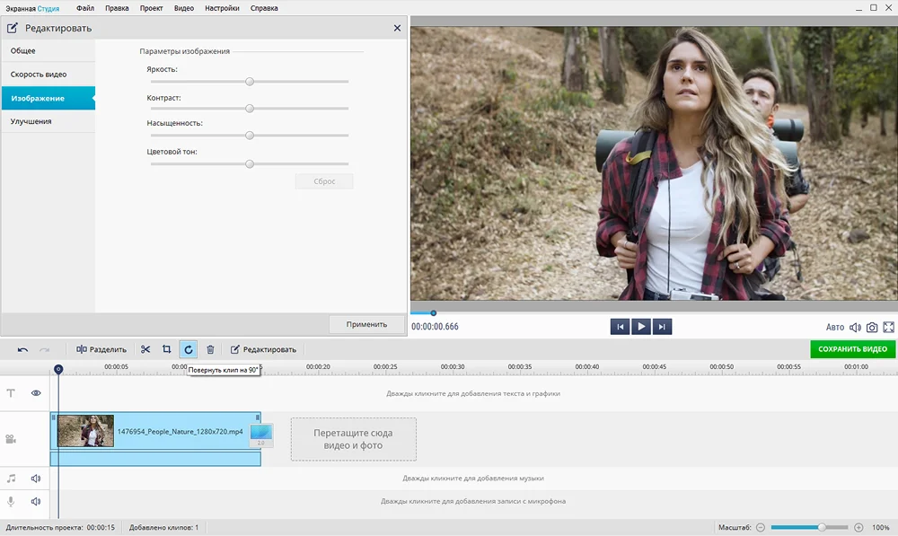Click the undo arrow icon
898x536 pixels.
(22, 349)
